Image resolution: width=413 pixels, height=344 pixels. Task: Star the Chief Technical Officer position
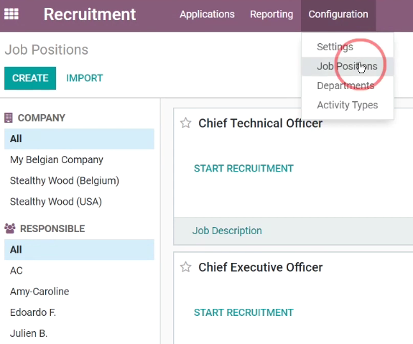(x=186, y=123)
